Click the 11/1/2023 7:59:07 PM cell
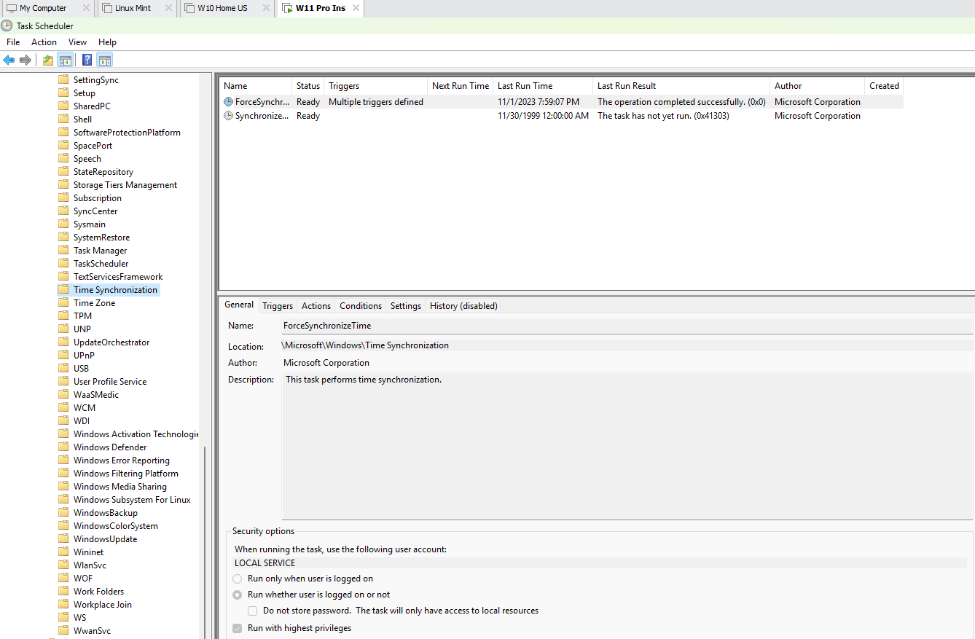Image resolution: width=975 pixels, height=639 pixels. [x=539, y=102]
